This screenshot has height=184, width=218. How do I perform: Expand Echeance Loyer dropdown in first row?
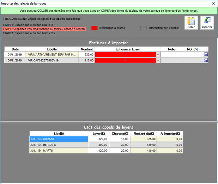(x=158, y=55)
